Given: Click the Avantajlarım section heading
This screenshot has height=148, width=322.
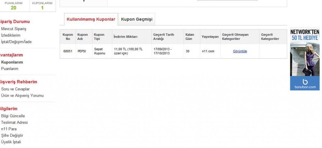Looking at the screenshot, I should [x=11, y=55].
